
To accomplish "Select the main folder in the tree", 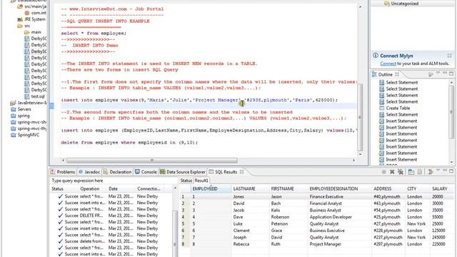I will pyautogui.click(x=36, y=32).
